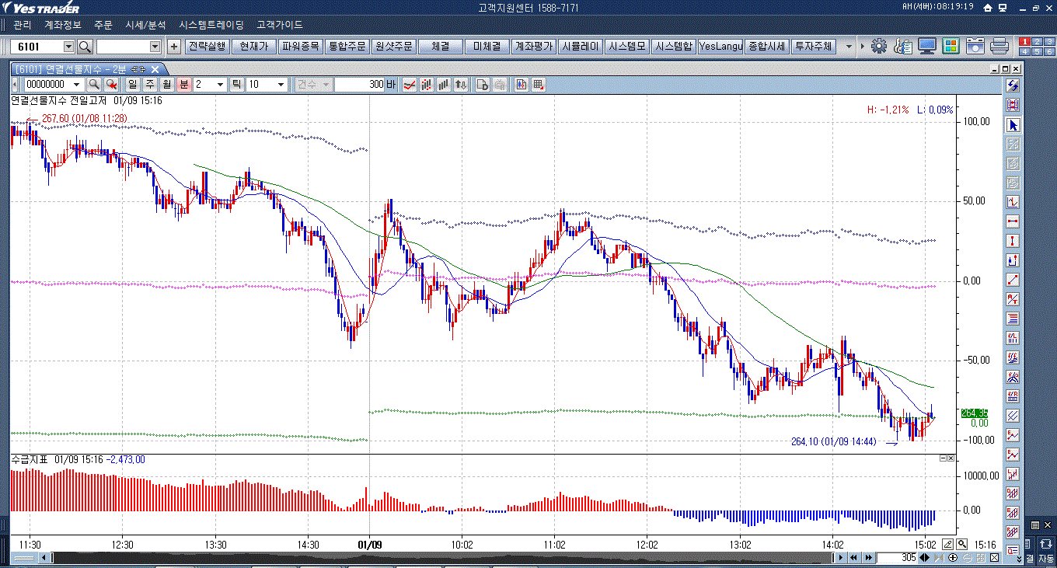Click the 현재가 button

pos(253,47)
